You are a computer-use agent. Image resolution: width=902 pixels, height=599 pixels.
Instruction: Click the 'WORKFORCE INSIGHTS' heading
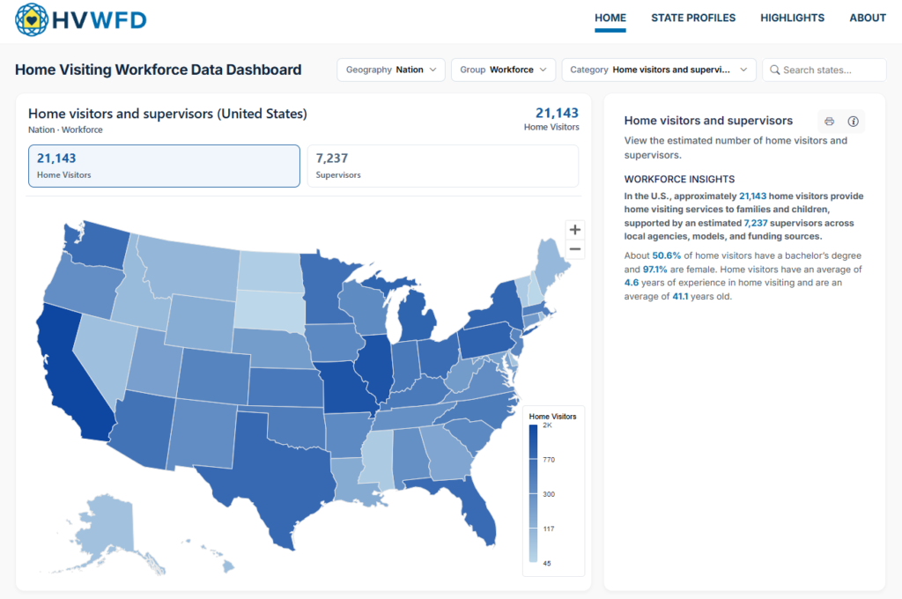pyautogui.click(x=679, y=179)
